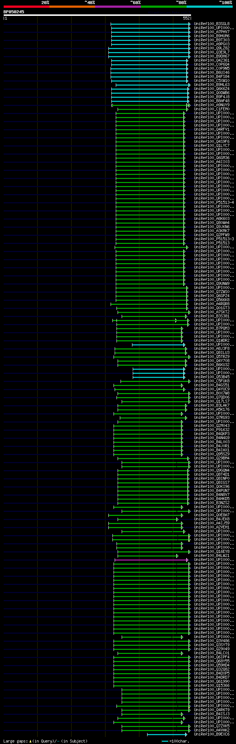Viewport: 236px width, 744px height.
Task: Select the UniRef100_A7SKT2 label
Action: (x=212, y=312)
